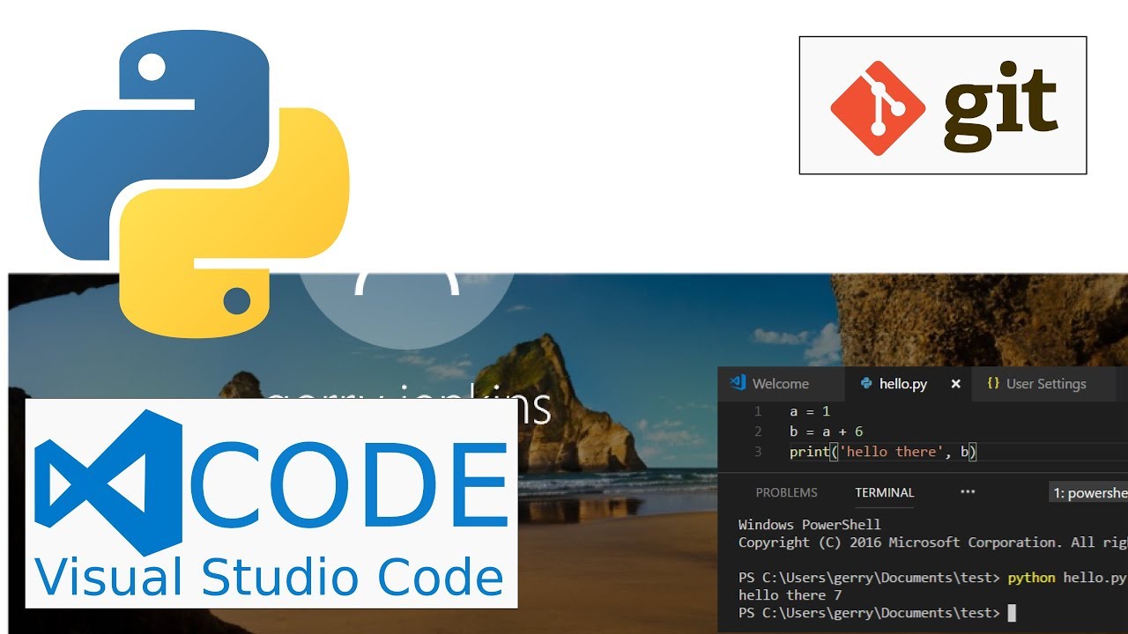The image size is (1128, 634).
Task: Click the Copyright (C) 2016 Microsoft line
Action: [932, 542]
